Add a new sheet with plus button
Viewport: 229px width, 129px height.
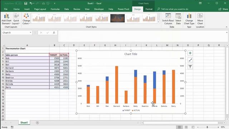(37, 123)
